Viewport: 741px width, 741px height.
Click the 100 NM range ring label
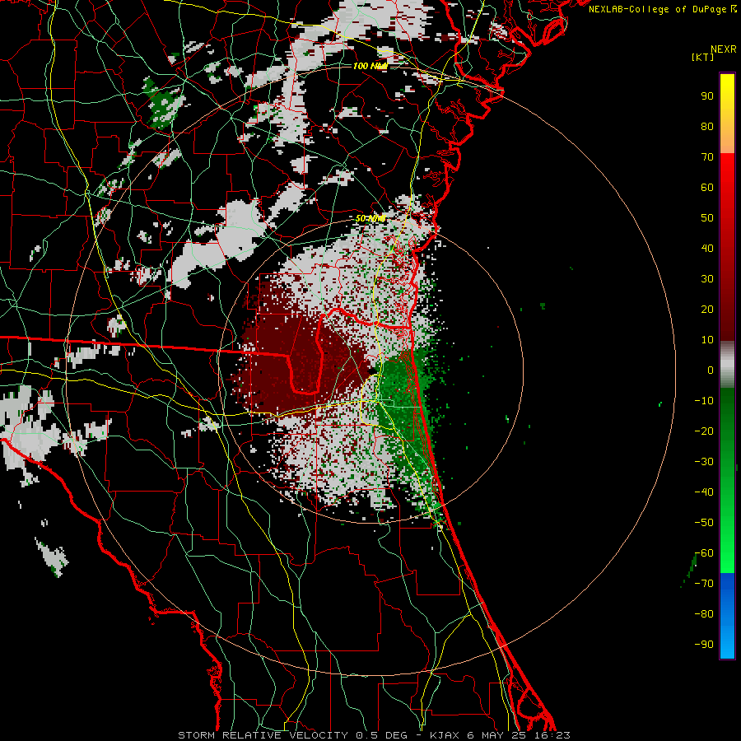tap(370, 66)
